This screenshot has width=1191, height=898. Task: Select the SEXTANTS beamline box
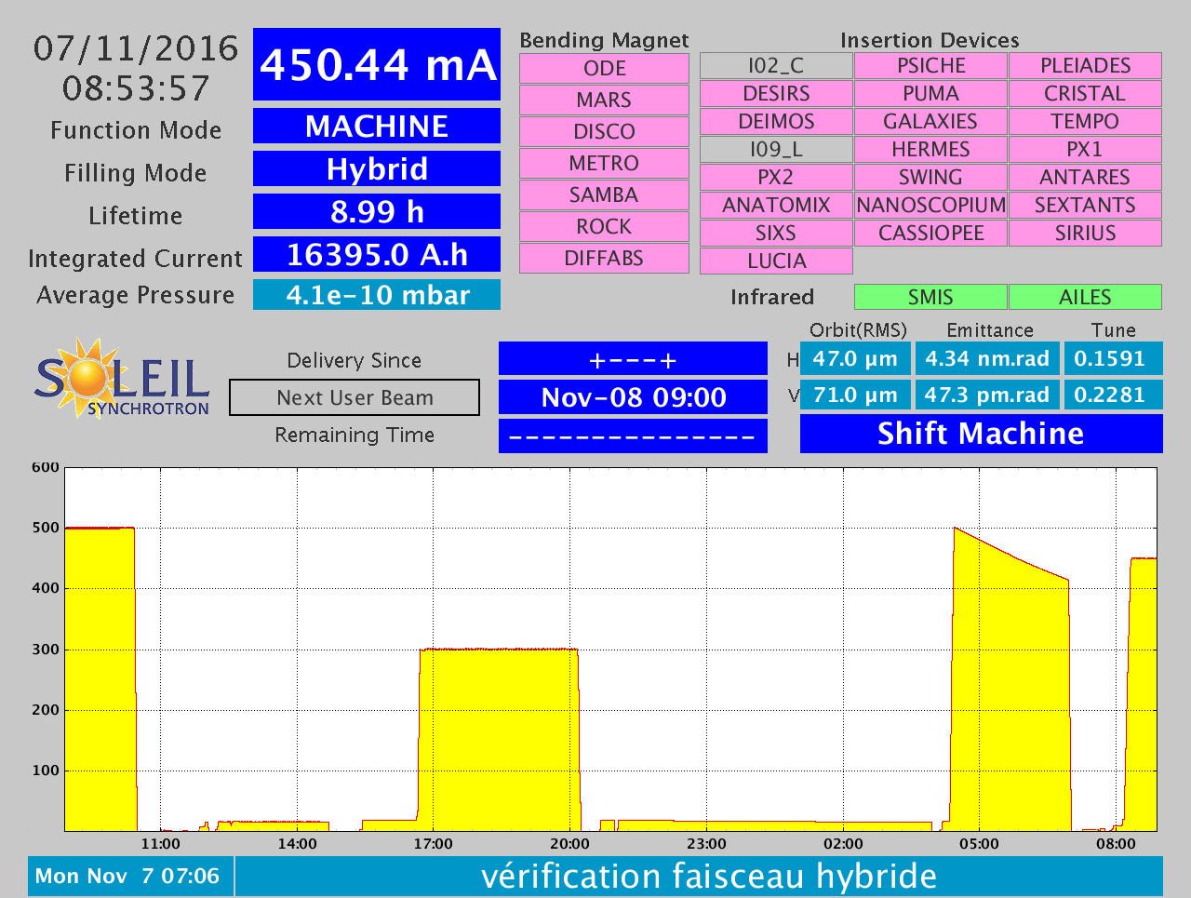coord(1085,205)
